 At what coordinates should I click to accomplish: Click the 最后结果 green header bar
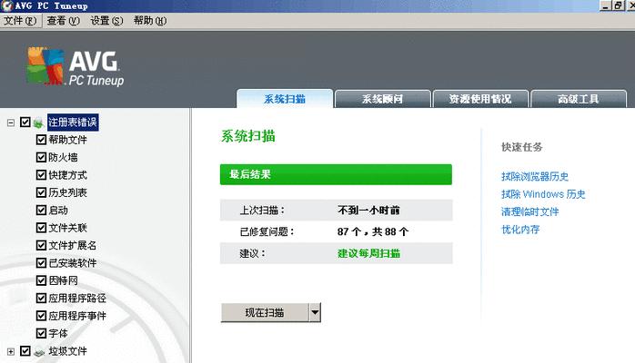point(336,174)
